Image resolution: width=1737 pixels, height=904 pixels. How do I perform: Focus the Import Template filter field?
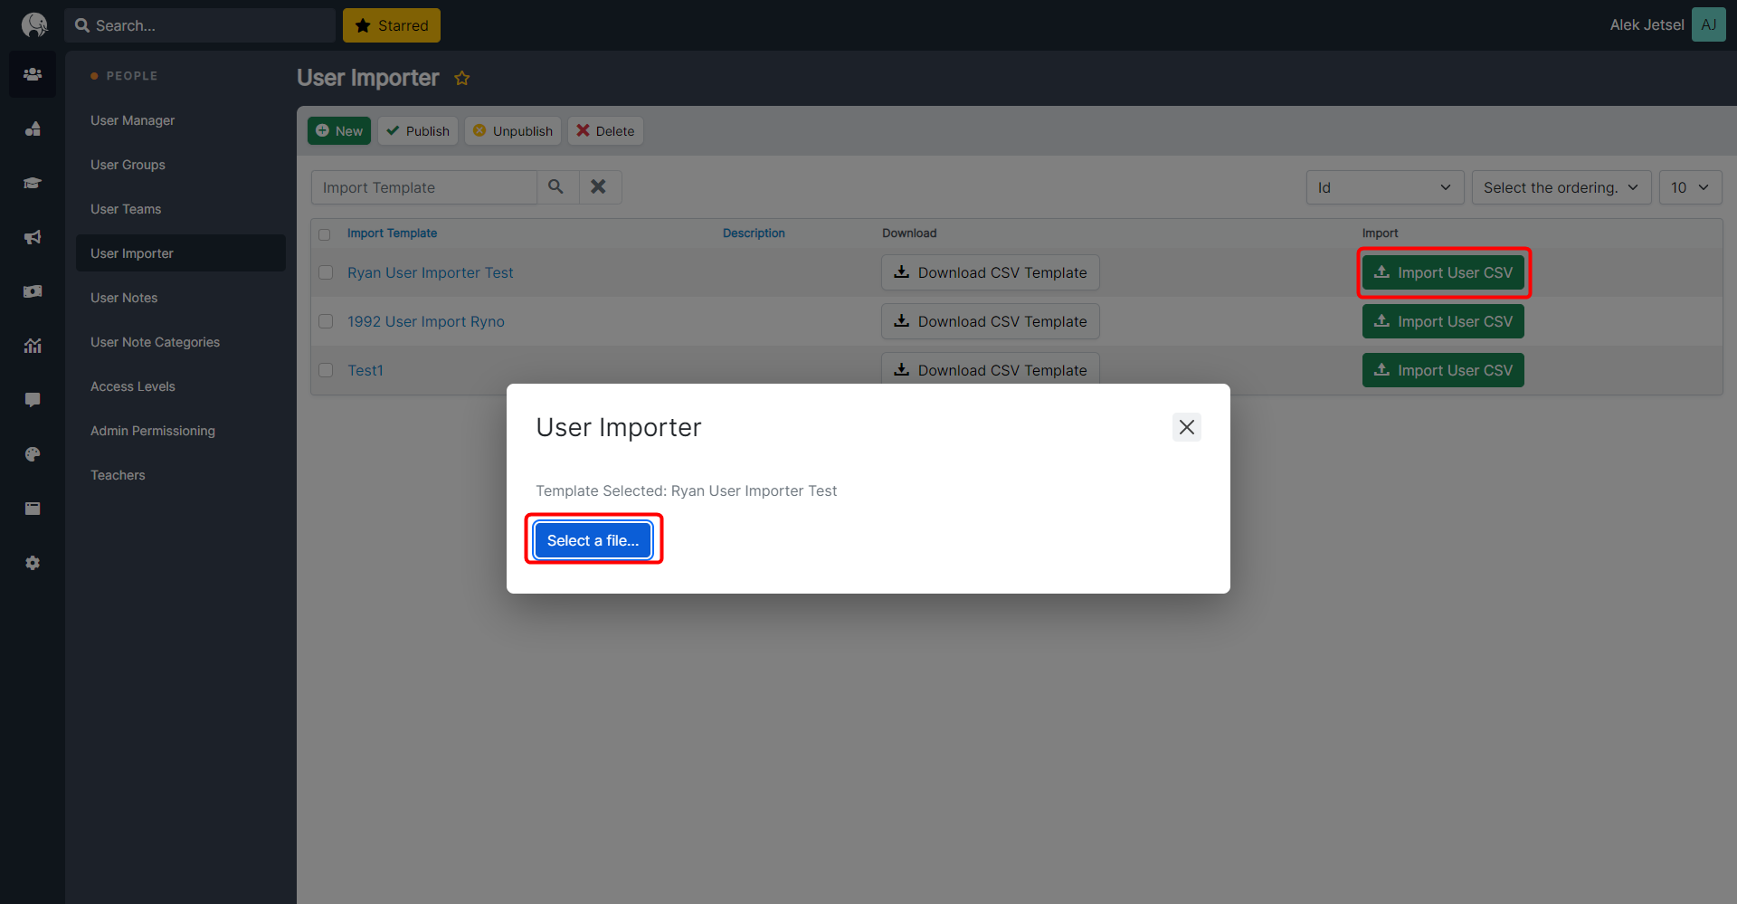click(x=424, y=187)
